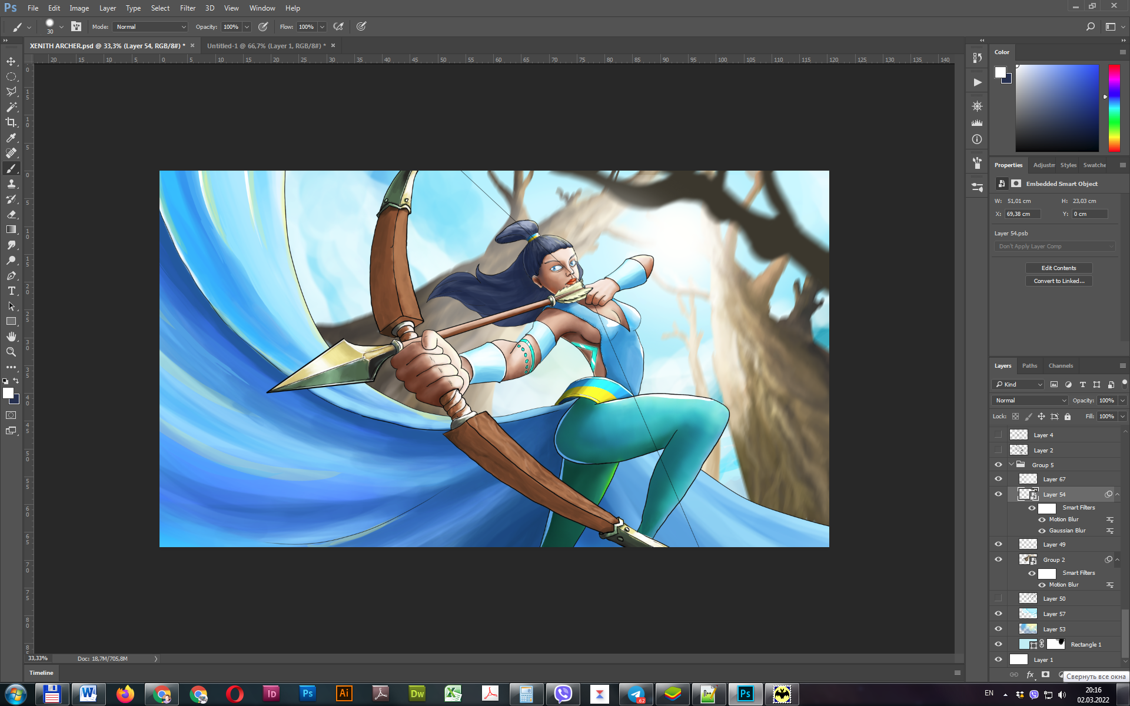Click inside the color picker field
Viewport: 1130px width, 706px height.
1057,108
